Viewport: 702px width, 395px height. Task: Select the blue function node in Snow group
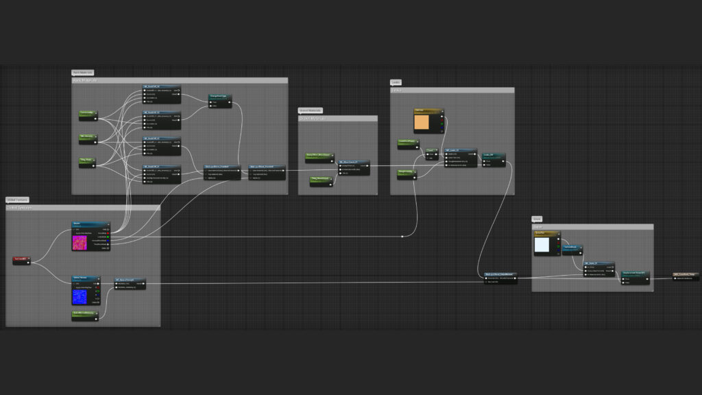point(599,269)
